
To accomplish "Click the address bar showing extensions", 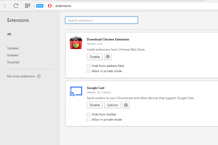I will tap(126, 6).
